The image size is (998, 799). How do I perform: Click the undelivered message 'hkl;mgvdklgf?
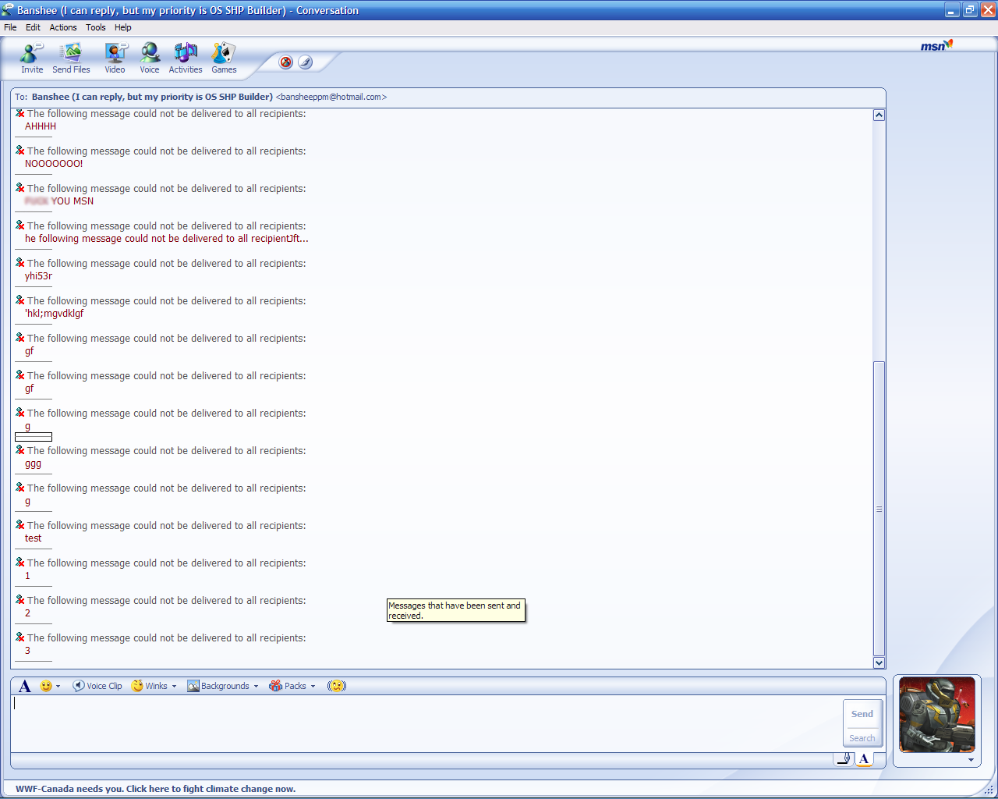54,313
